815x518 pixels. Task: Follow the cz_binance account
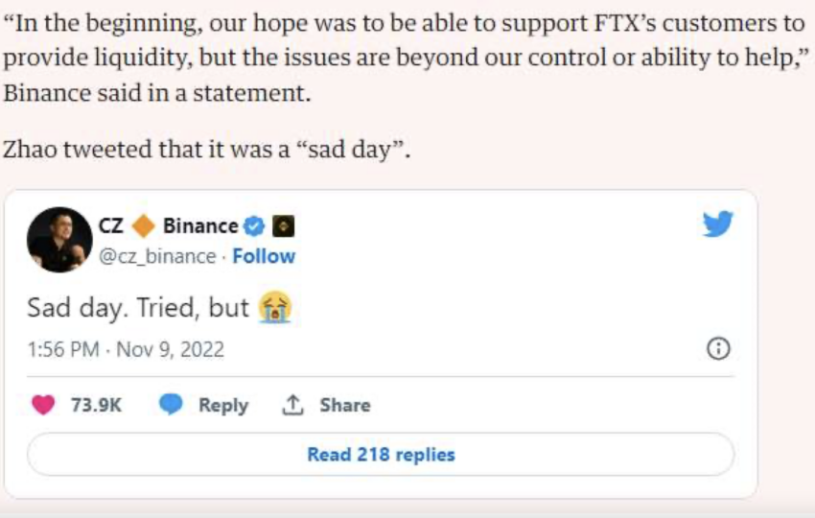[x=264, y=256]
